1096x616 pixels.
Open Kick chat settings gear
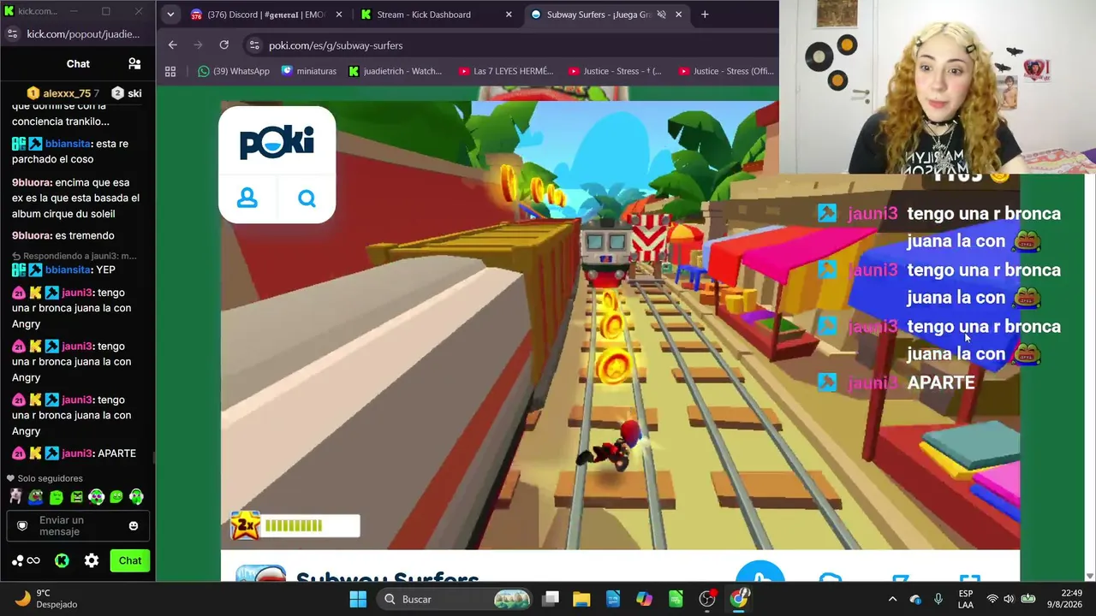pos(92,560)
